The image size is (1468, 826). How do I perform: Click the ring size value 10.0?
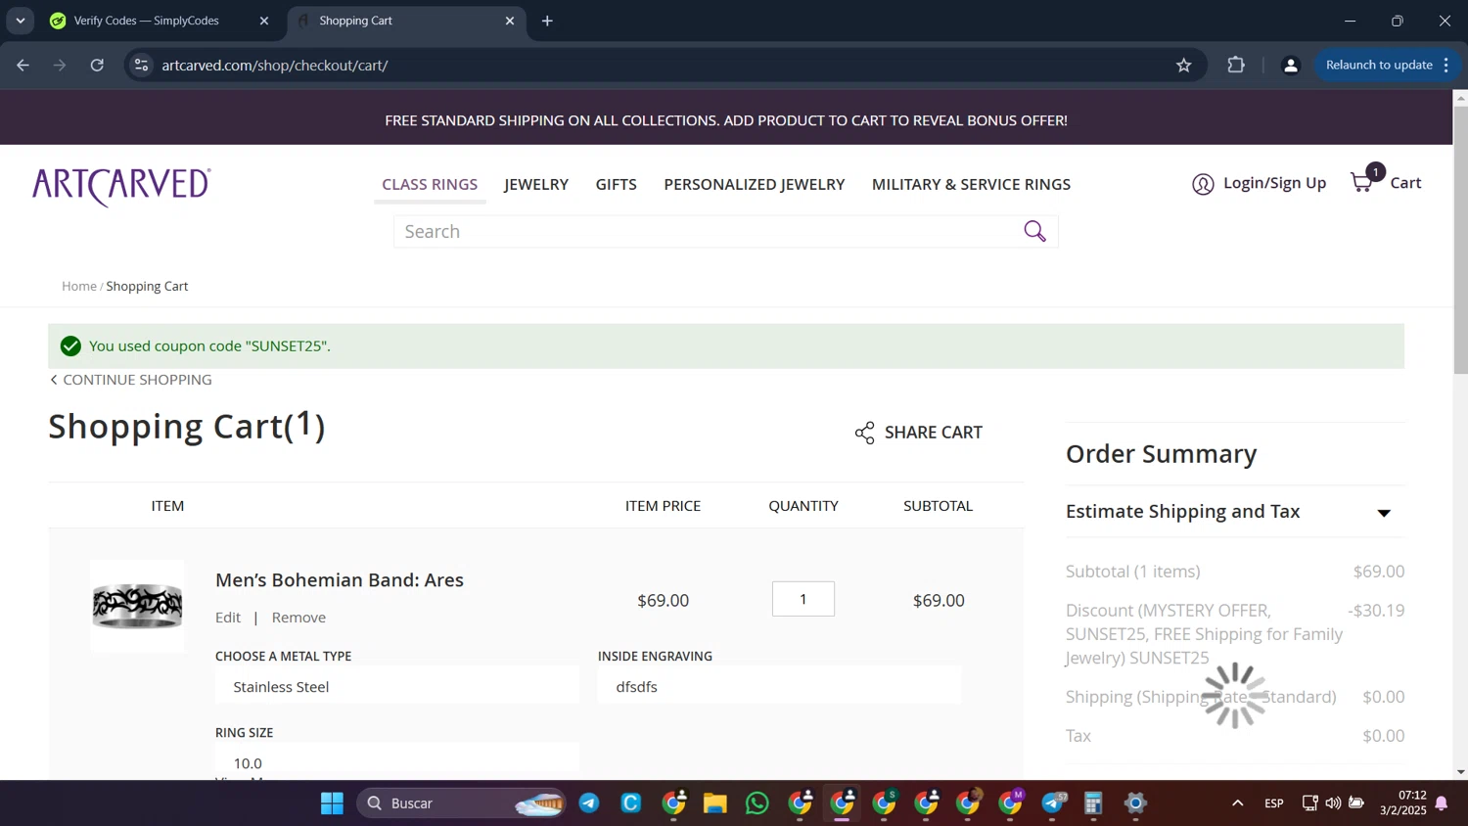point(248,763)
